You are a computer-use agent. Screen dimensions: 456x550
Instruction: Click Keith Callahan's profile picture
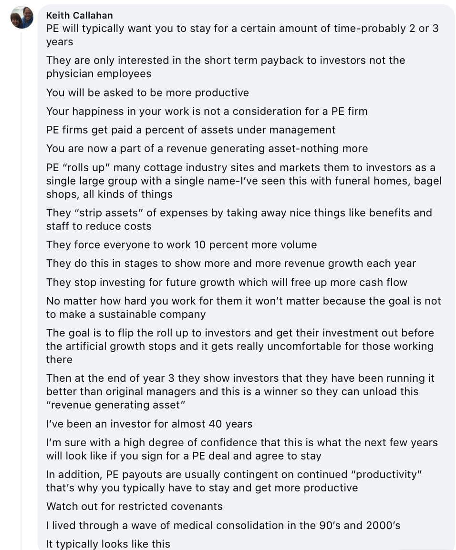[22, 18]
